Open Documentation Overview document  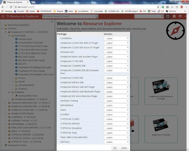point(31,42)
